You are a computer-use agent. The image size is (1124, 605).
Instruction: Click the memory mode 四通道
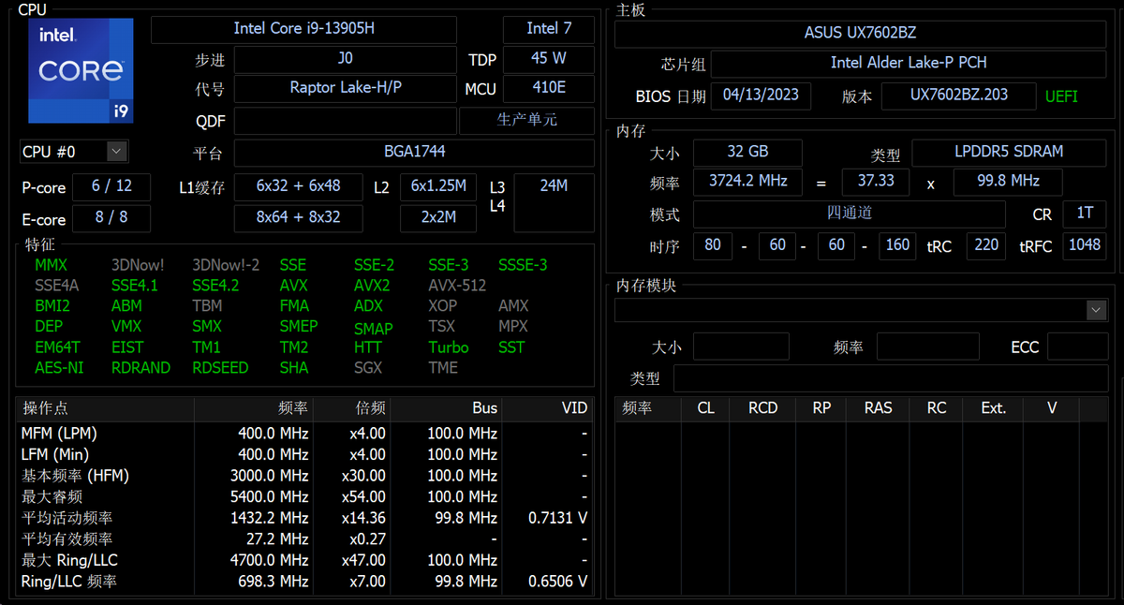pos(850,214)
